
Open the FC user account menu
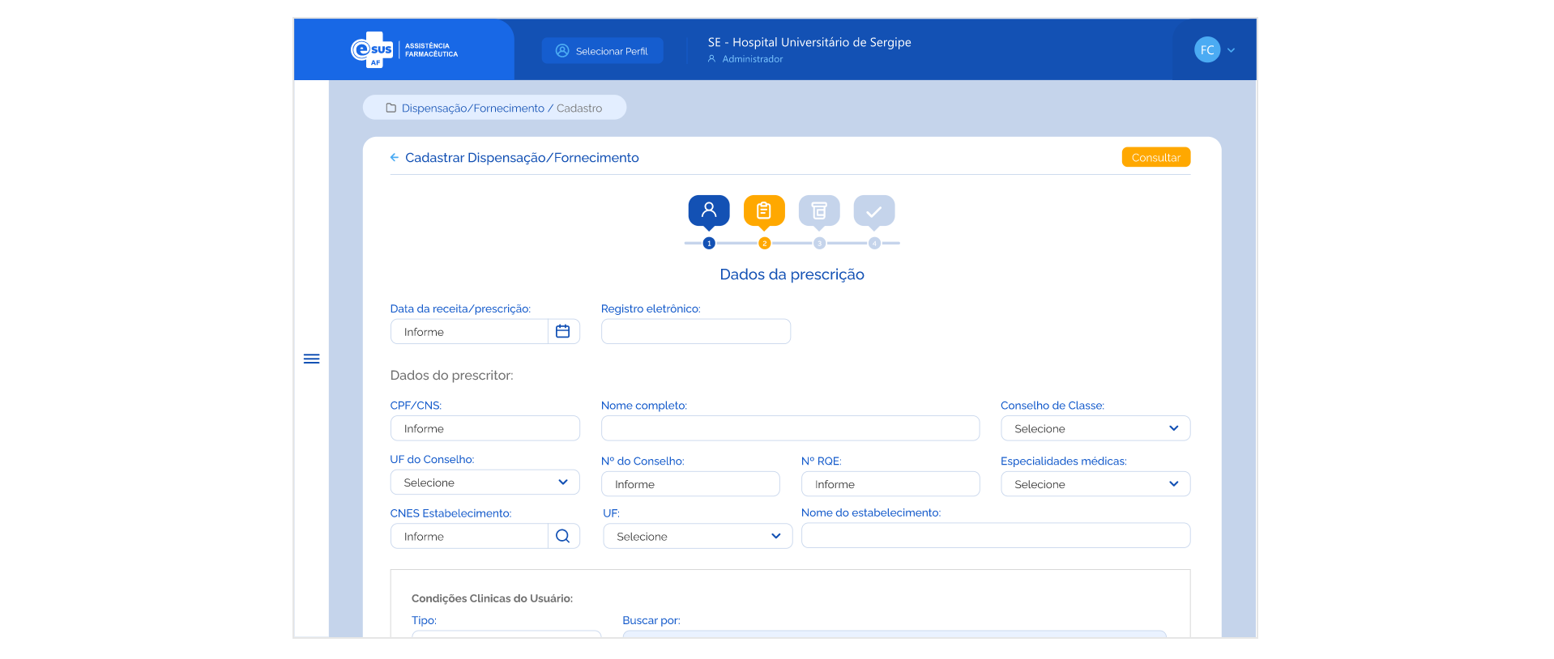click(1214, 50)
